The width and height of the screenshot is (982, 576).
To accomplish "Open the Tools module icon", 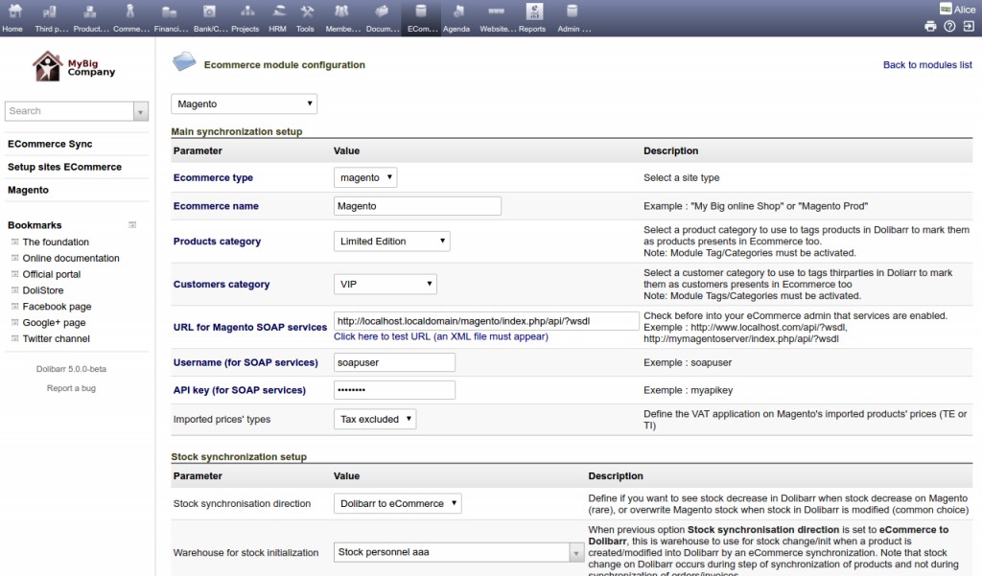I will coord(306,17).
